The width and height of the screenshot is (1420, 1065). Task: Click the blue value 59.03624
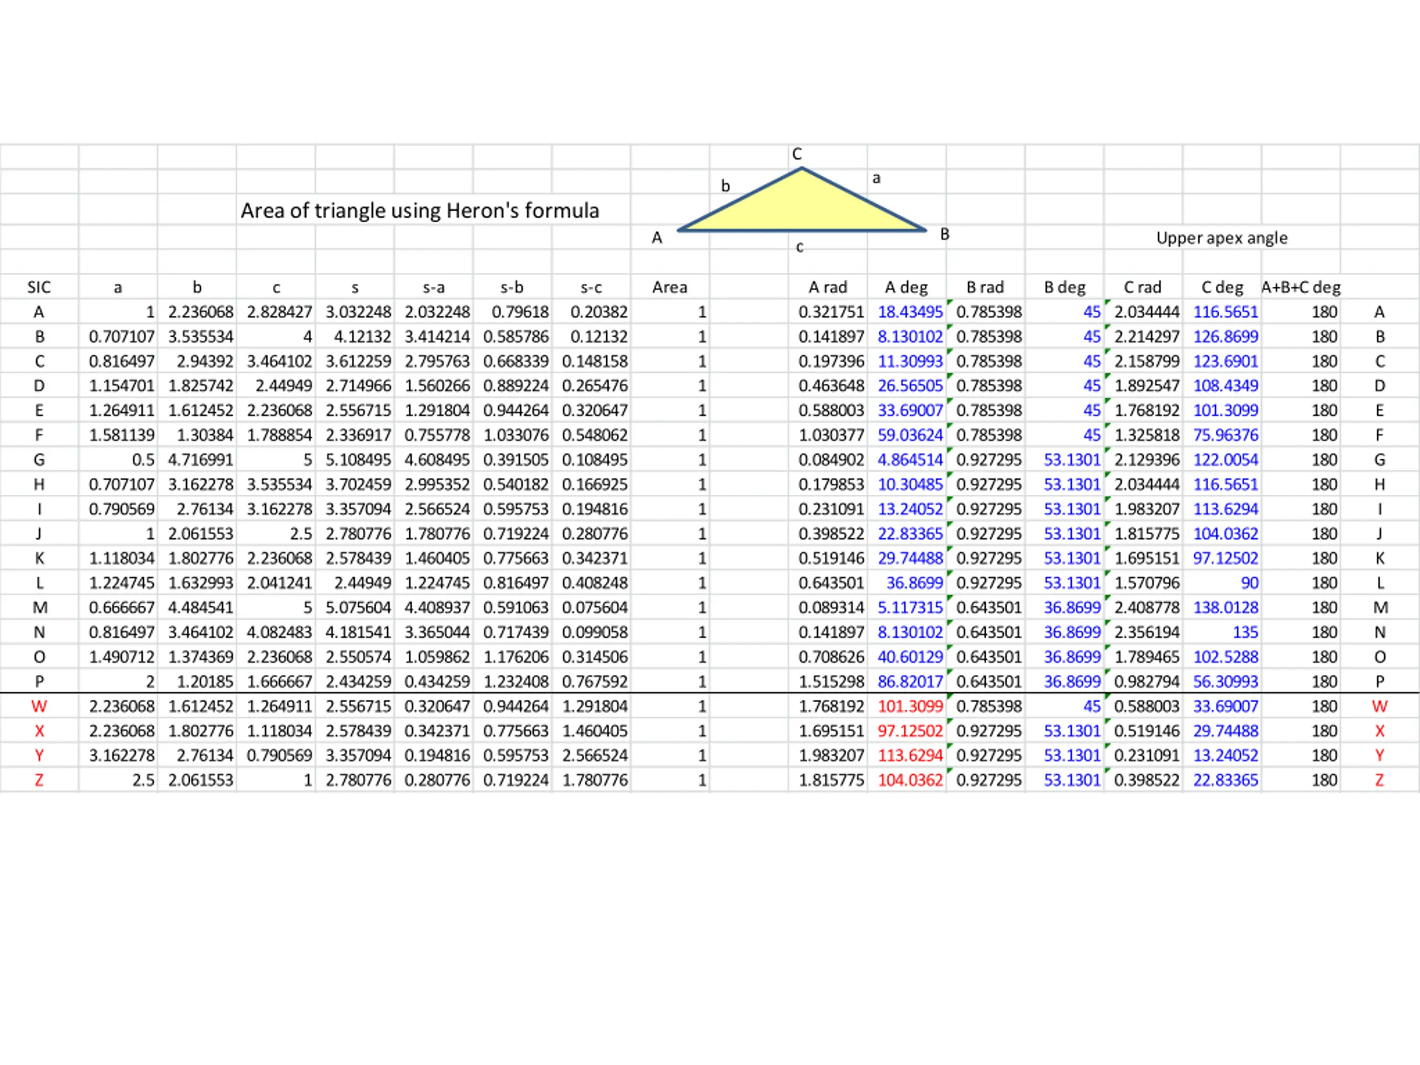(910, 435)
